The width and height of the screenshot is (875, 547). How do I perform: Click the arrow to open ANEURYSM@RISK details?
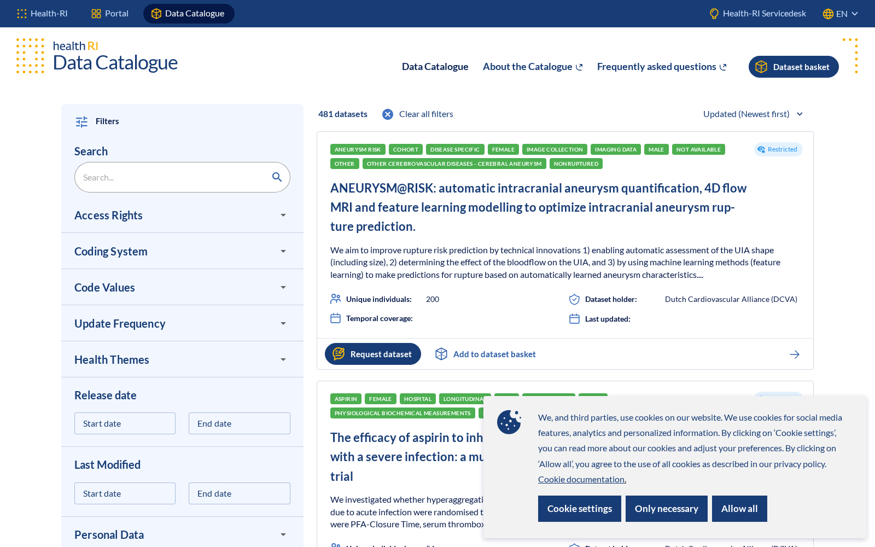point(795,354)
